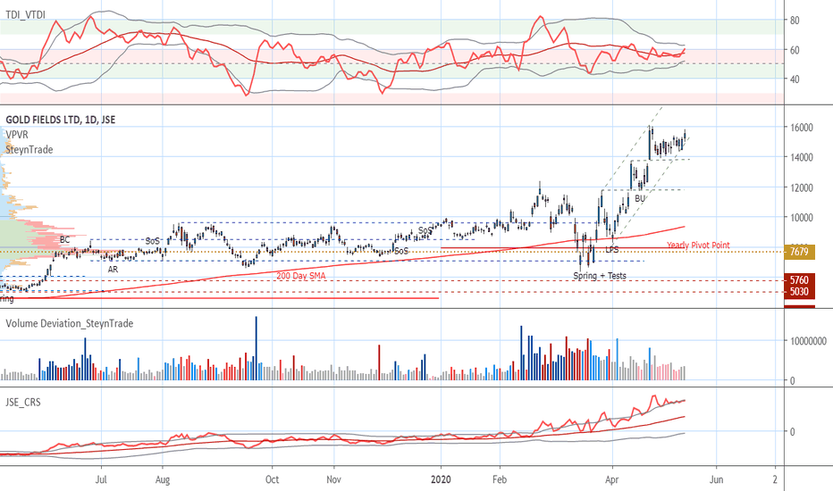
Task: Click the Apr date on time axis
Action: [612, 480]
